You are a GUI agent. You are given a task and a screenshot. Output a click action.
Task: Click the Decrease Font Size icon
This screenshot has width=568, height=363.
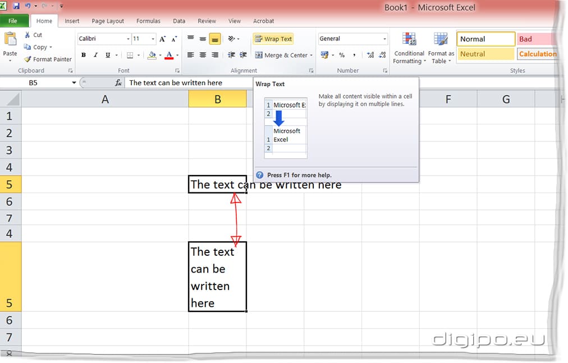(x=174, y=39)
